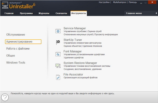The height and width of the screenshot is (103, 158).
Task: Close the UnInstaller window
Action: (x=152, y=2)
